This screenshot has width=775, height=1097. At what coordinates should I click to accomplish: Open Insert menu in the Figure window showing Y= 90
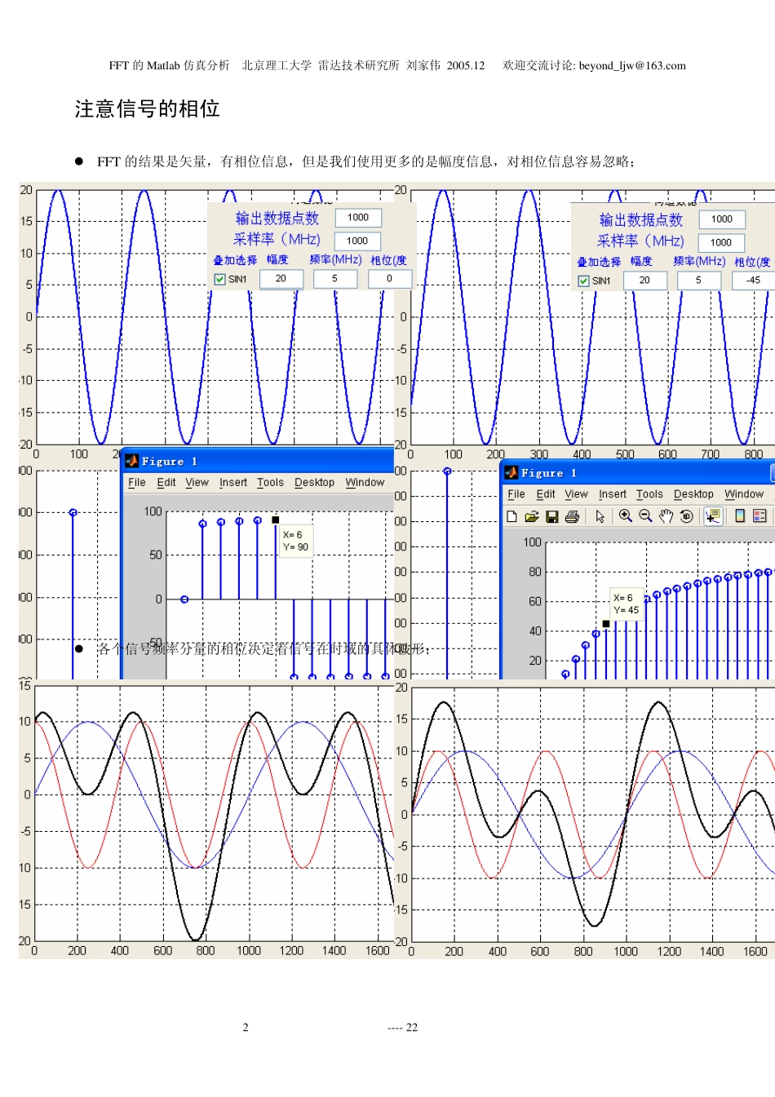pyautogui.click(x=232, y=483)
